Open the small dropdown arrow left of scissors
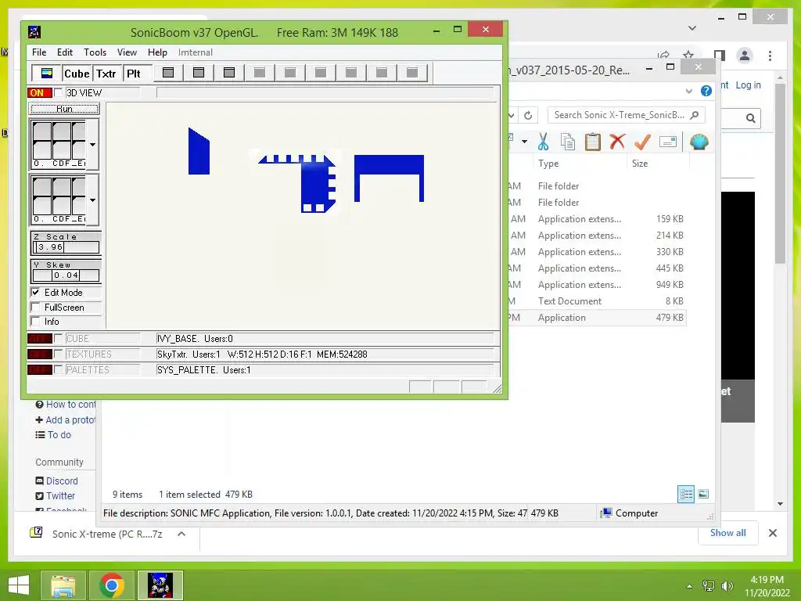Viewport: 801px width, 601px height. 524,142
